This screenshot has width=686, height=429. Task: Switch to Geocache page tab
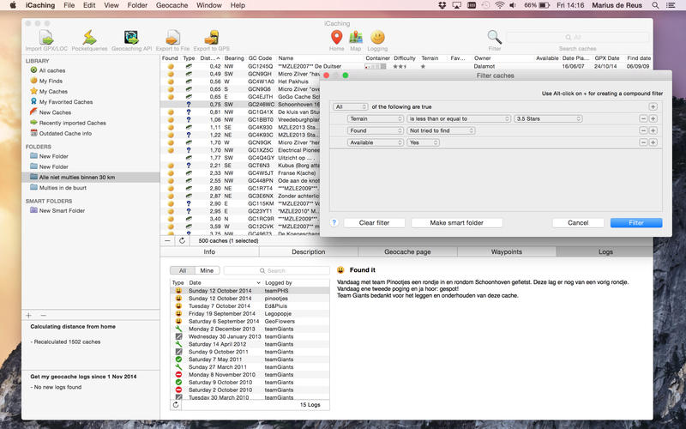coord(408,251)
